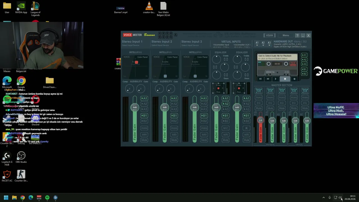Click the volume speaker tray icon
This screenshot has width=359, height=202.
pos(340,198)
